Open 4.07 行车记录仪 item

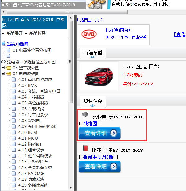33,114
